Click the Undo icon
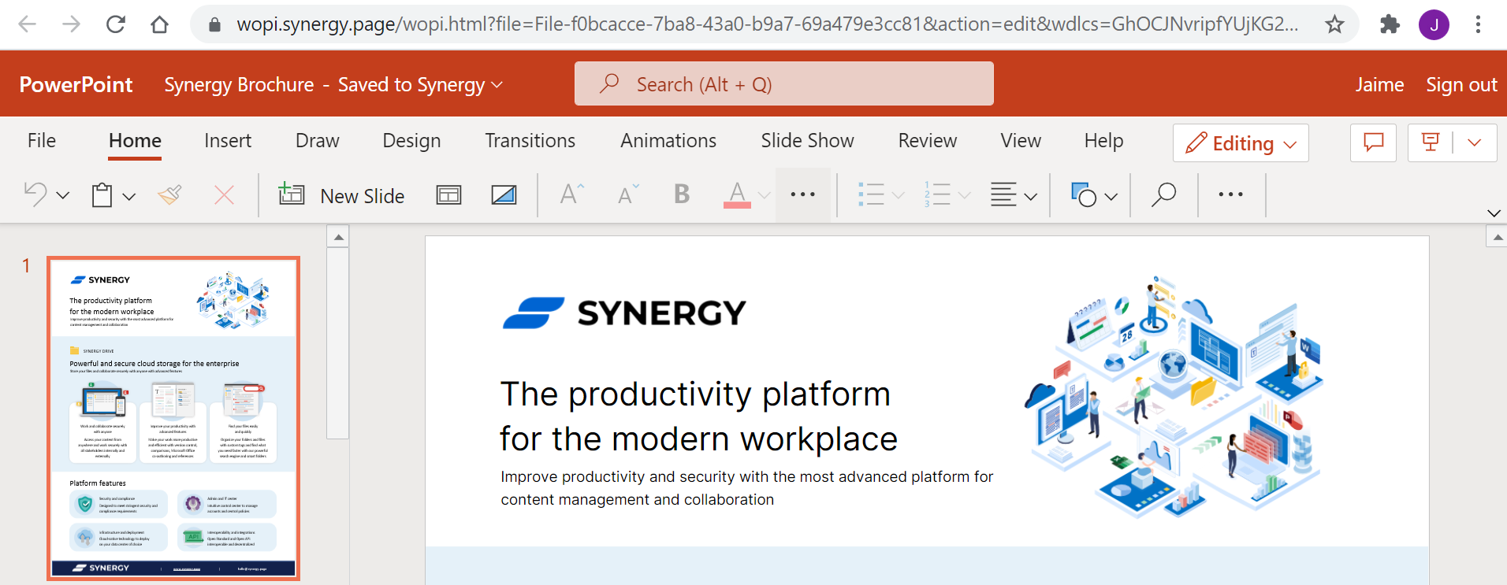 [35, 194]
